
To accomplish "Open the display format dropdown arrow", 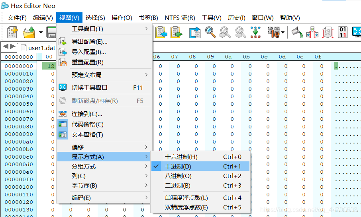I will [x=283, y=32].
